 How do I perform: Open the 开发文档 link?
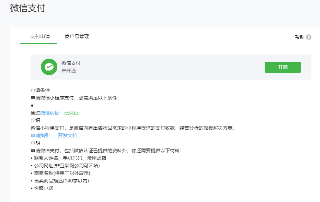point(68,135)
